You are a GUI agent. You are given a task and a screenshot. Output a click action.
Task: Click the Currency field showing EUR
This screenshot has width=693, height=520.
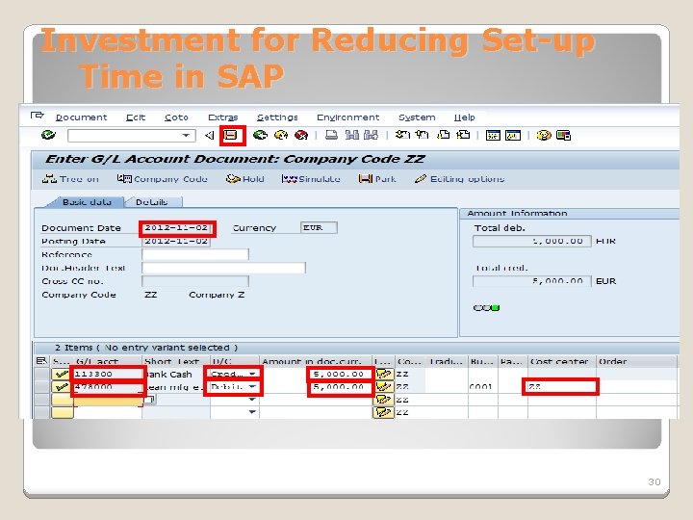point(319,227)
